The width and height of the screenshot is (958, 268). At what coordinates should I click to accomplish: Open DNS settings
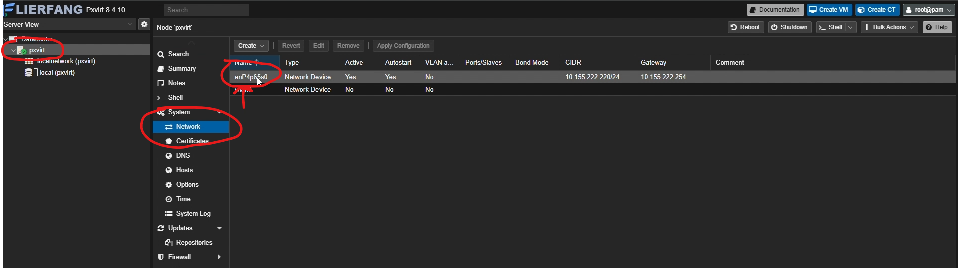click(x=183, y=156)
